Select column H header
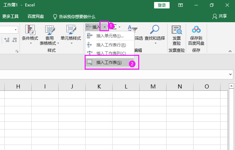The width and height of the screenshot is (235, 150). click(x=18, y=86)
